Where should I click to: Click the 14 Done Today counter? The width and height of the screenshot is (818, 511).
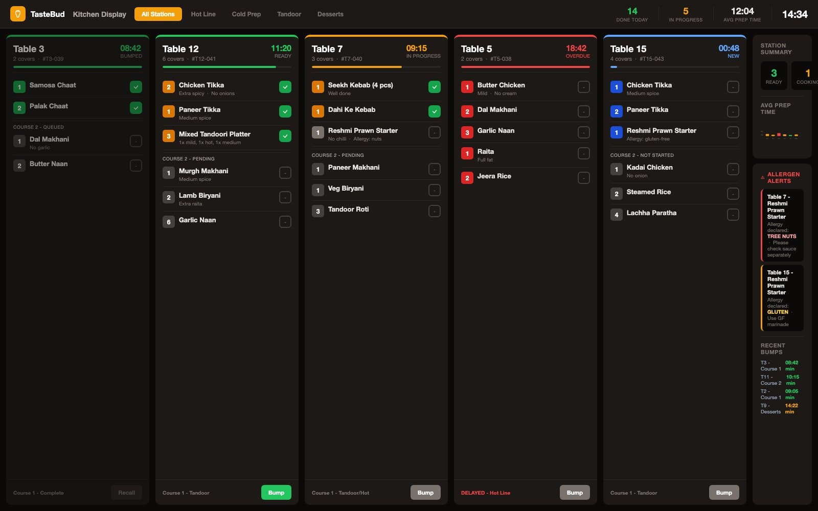632,14
